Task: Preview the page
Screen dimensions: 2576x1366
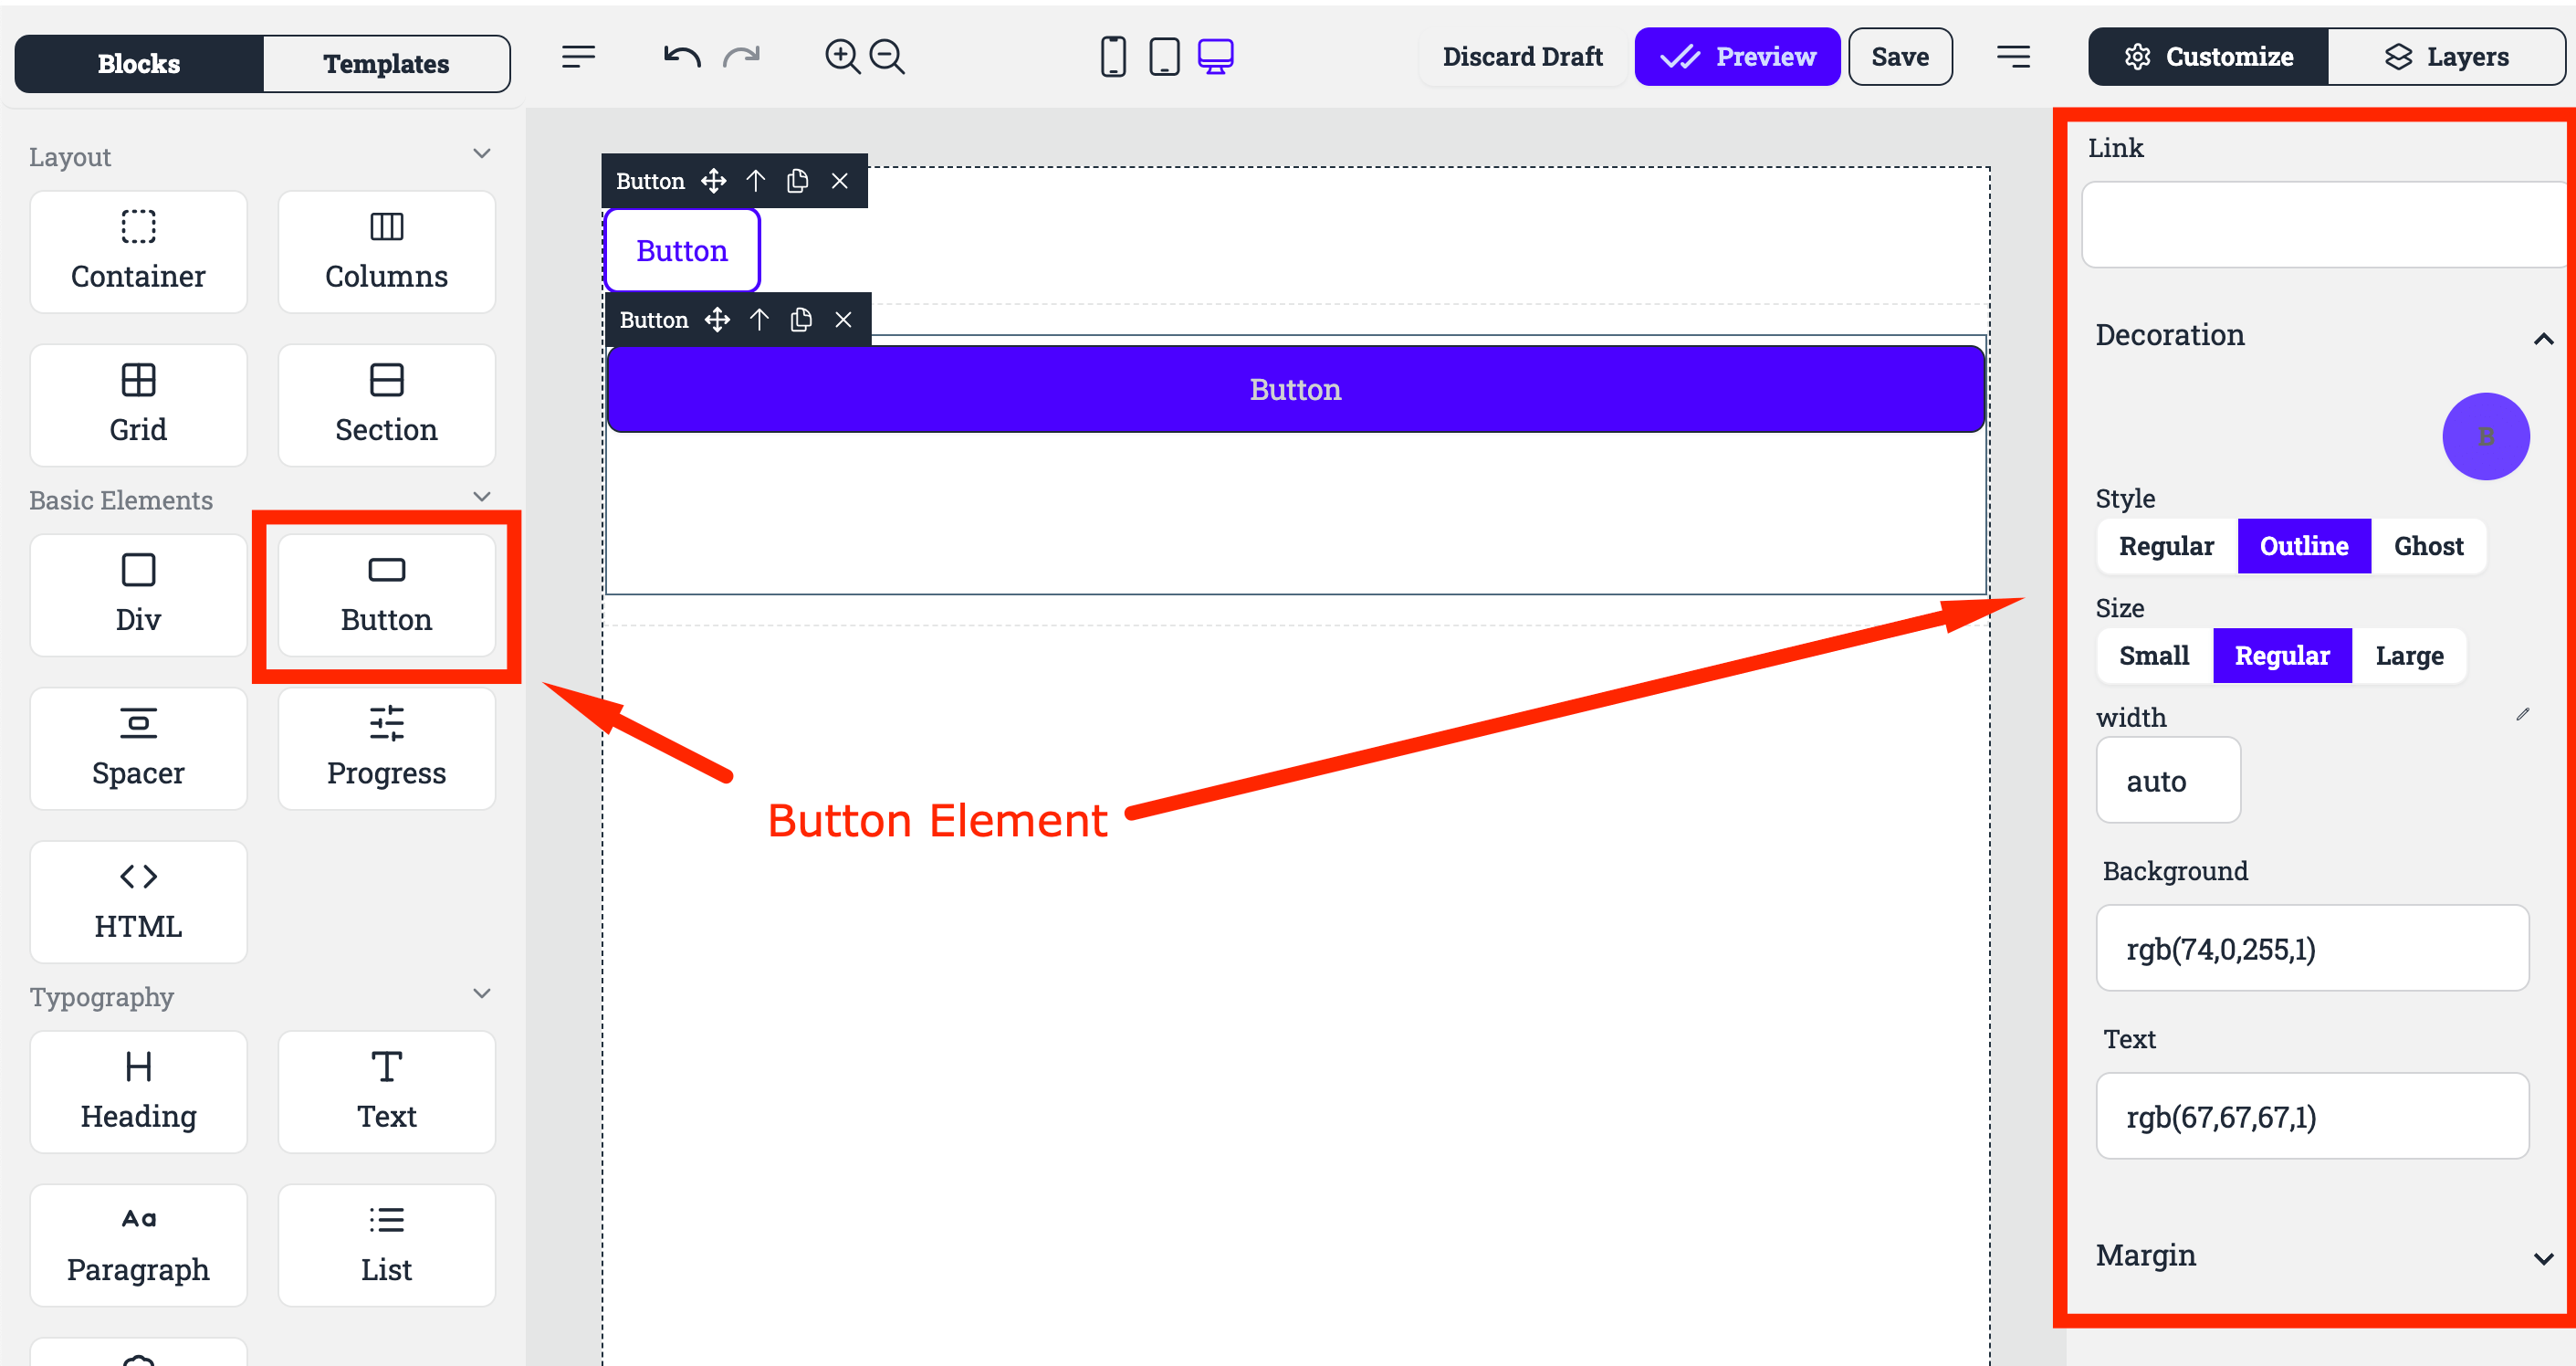Action: tap(1737, 57)
